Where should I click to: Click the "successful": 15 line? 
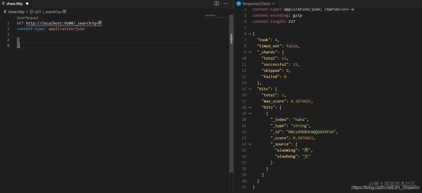coord(281,65)
